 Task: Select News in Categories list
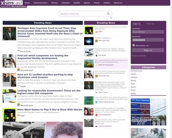point(133,84)
